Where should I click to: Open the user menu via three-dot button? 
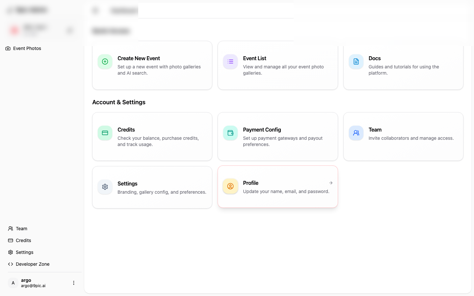(x=74, y=283)
